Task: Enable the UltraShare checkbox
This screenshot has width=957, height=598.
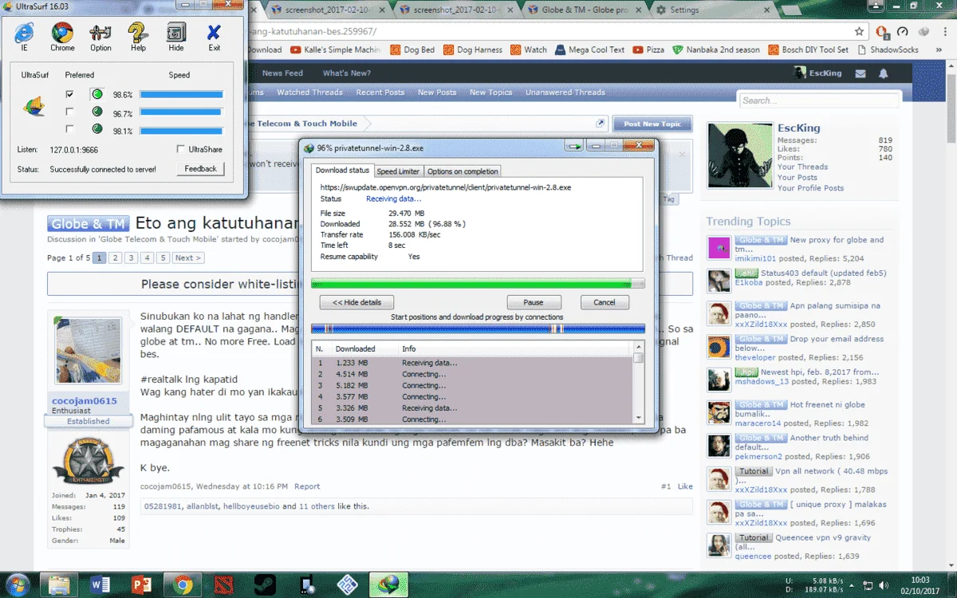Action: (x=181, y=149)
